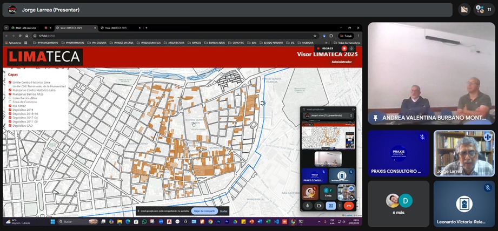Screen dimensions: 498x231
Task: Open Visual Studio Code from taskbar
Action: click(276, 221)
